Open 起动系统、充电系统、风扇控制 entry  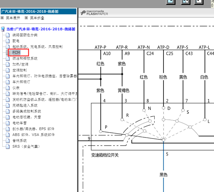(x=38, y=47)
